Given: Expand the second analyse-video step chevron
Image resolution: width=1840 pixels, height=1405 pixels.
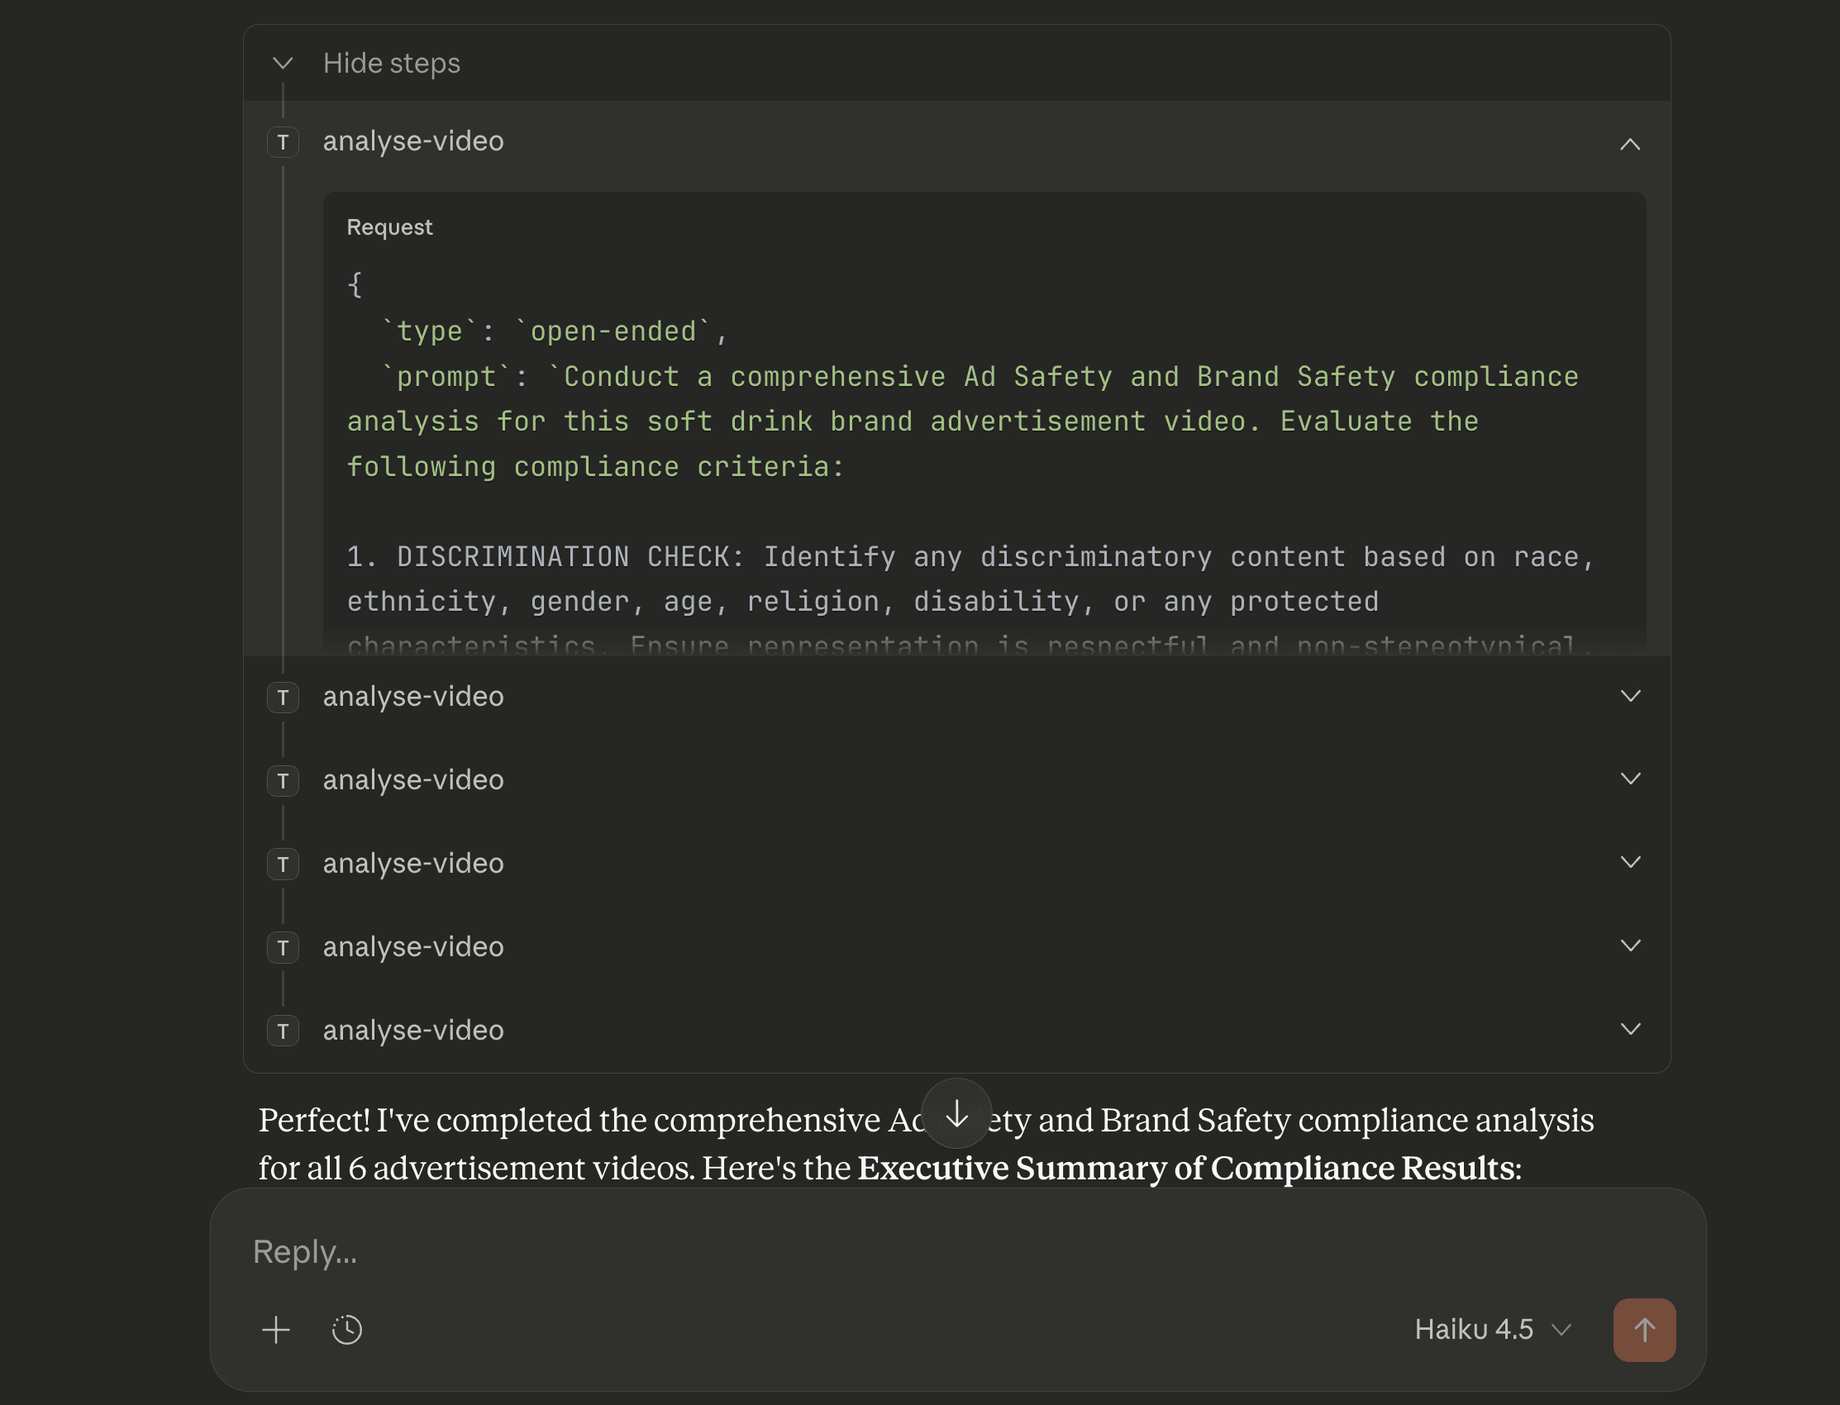Looking at the screenshot, I should (x=1629, y=696).
